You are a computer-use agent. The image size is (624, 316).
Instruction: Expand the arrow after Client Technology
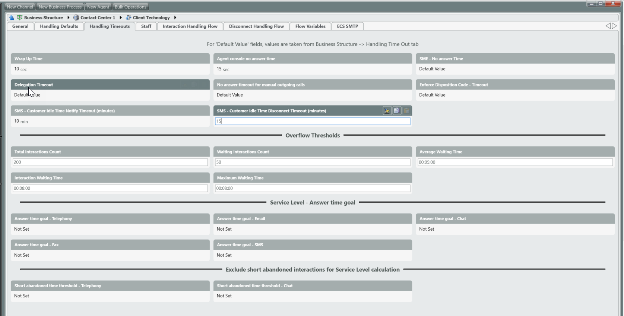175,18
